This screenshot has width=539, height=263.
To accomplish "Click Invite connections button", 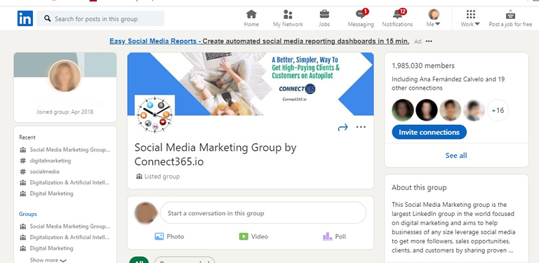I will (x=429, y=132).
